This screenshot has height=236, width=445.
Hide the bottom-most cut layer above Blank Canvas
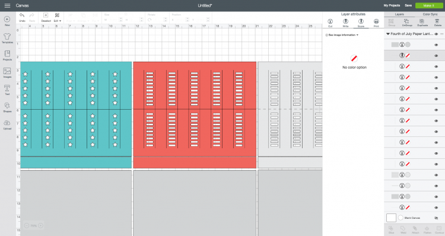[436, 208]
